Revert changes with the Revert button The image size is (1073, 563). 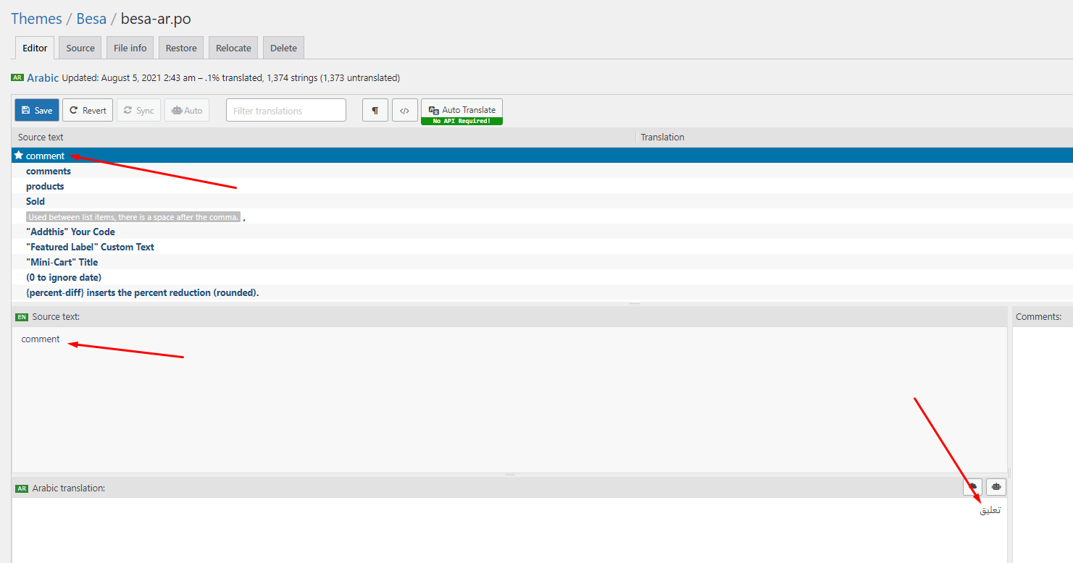click(88, 110)
